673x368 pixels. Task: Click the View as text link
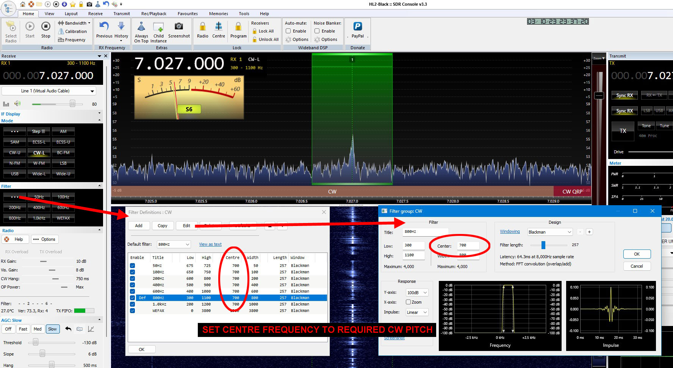[210, 245]
